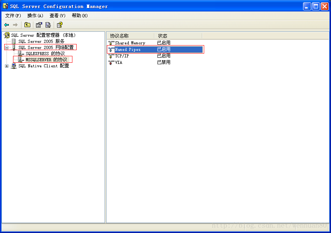
Task: Click 已禁用 status of VIA
Action: tap(164, 63)
